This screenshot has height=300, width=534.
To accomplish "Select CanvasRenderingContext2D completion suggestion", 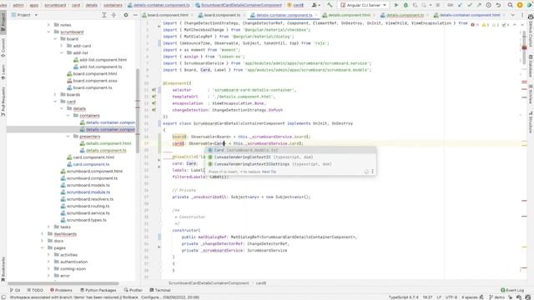I will pos(290,157).
